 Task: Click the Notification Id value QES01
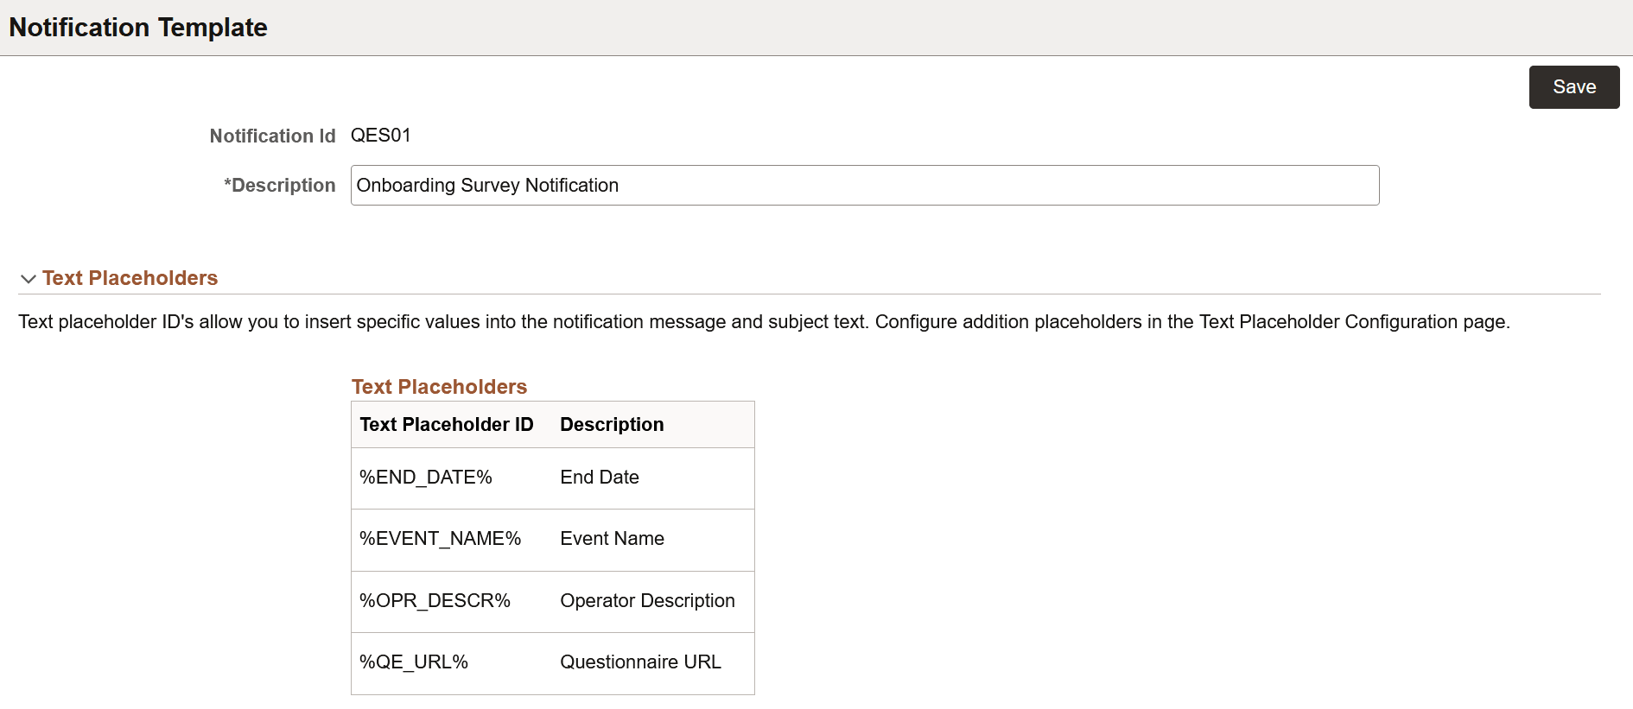point(380,136)
